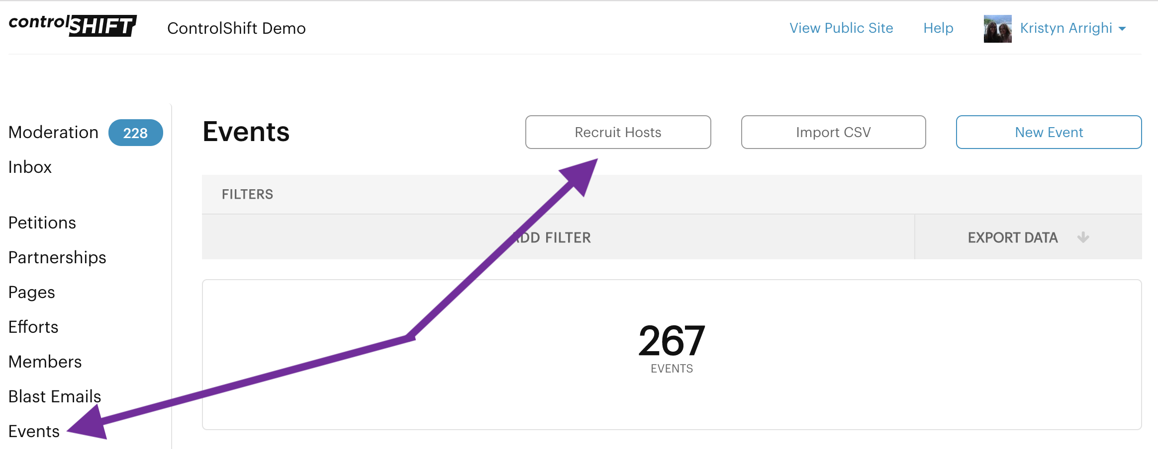
Task: Open Efforts from the sidebar
Action: point(33,327)
